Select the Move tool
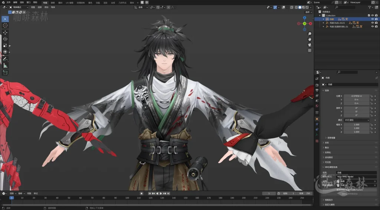Screen dimensions: 380x210 (x=5, y=32)
